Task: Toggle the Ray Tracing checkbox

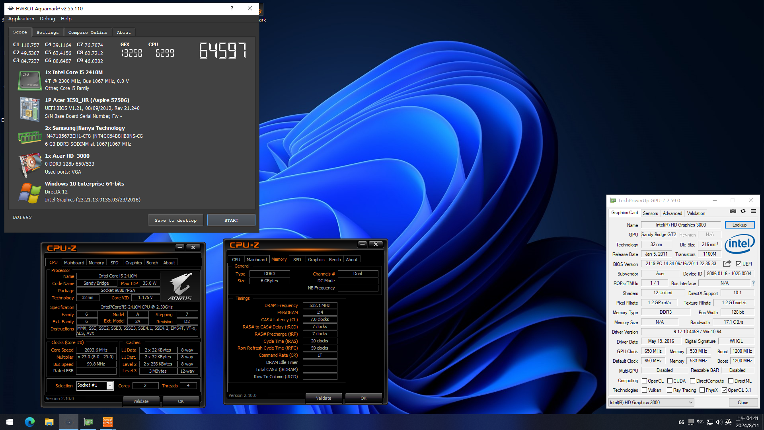Action: tap(669, 390)
